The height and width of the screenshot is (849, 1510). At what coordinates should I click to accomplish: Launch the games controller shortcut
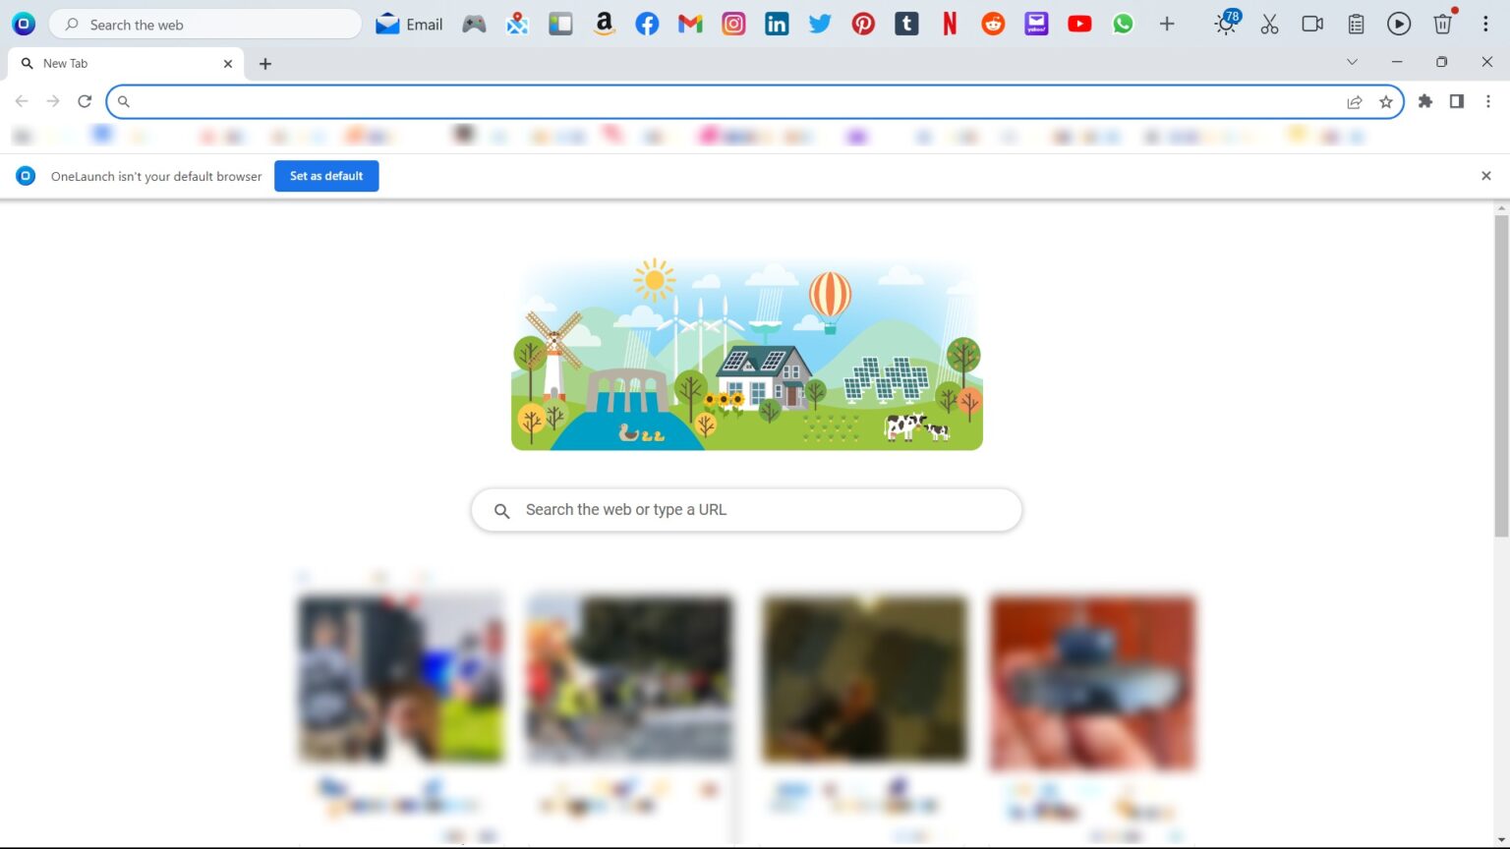[x=473, y=24]
